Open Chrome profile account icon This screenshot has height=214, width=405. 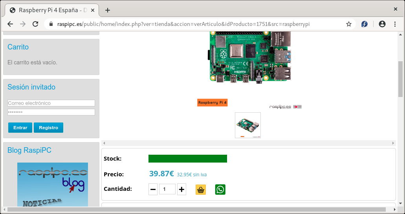coord(382,24)
